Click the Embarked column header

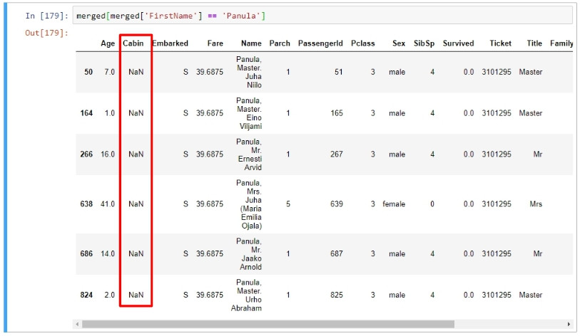pyautogui.click(x=171, y=43)
